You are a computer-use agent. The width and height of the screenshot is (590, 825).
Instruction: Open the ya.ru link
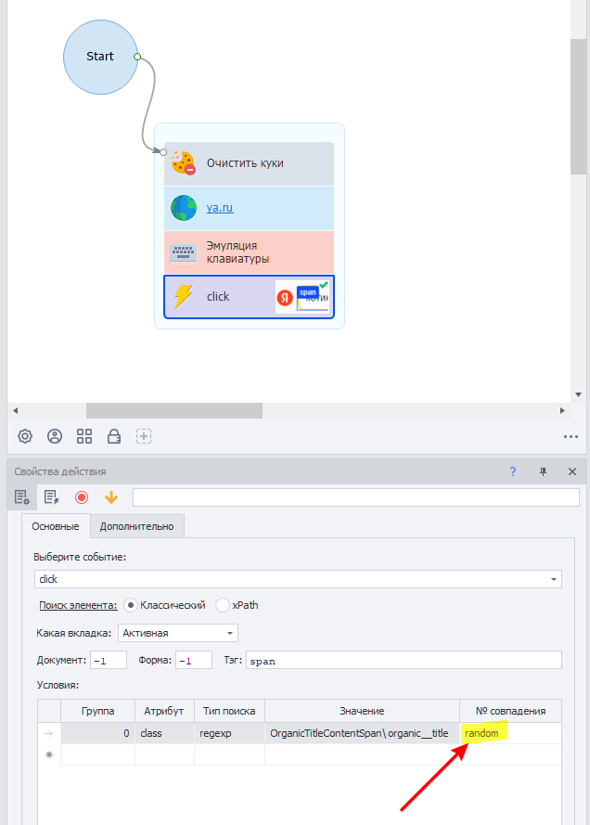[x=220, y=208]
